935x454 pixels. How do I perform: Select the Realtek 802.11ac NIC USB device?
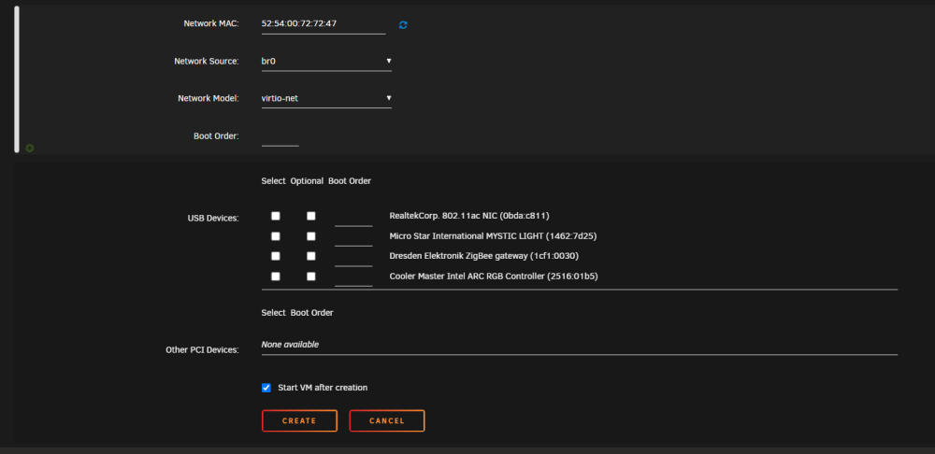pos(276,217)
